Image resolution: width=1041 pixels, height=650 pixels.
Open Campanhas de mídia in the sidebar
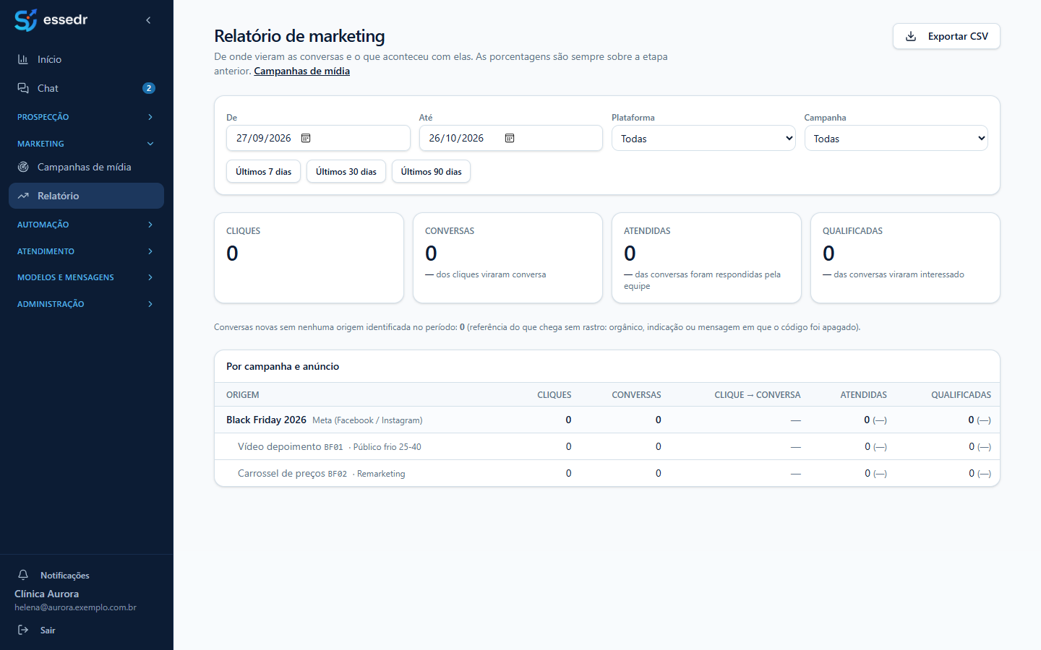[87, 167]
